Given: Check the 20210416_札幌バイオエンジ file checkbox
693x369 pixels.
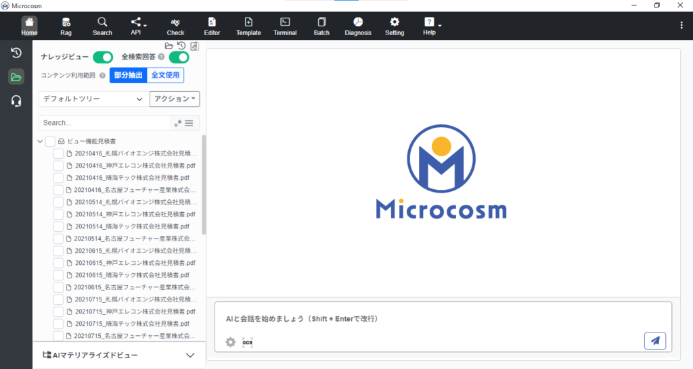Looking at the screenshot, I should pyautogui.click(x=58, y=153).
